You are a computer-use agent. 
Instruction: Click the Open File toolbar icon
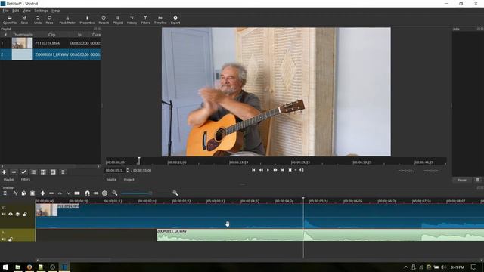click(10, 20)
